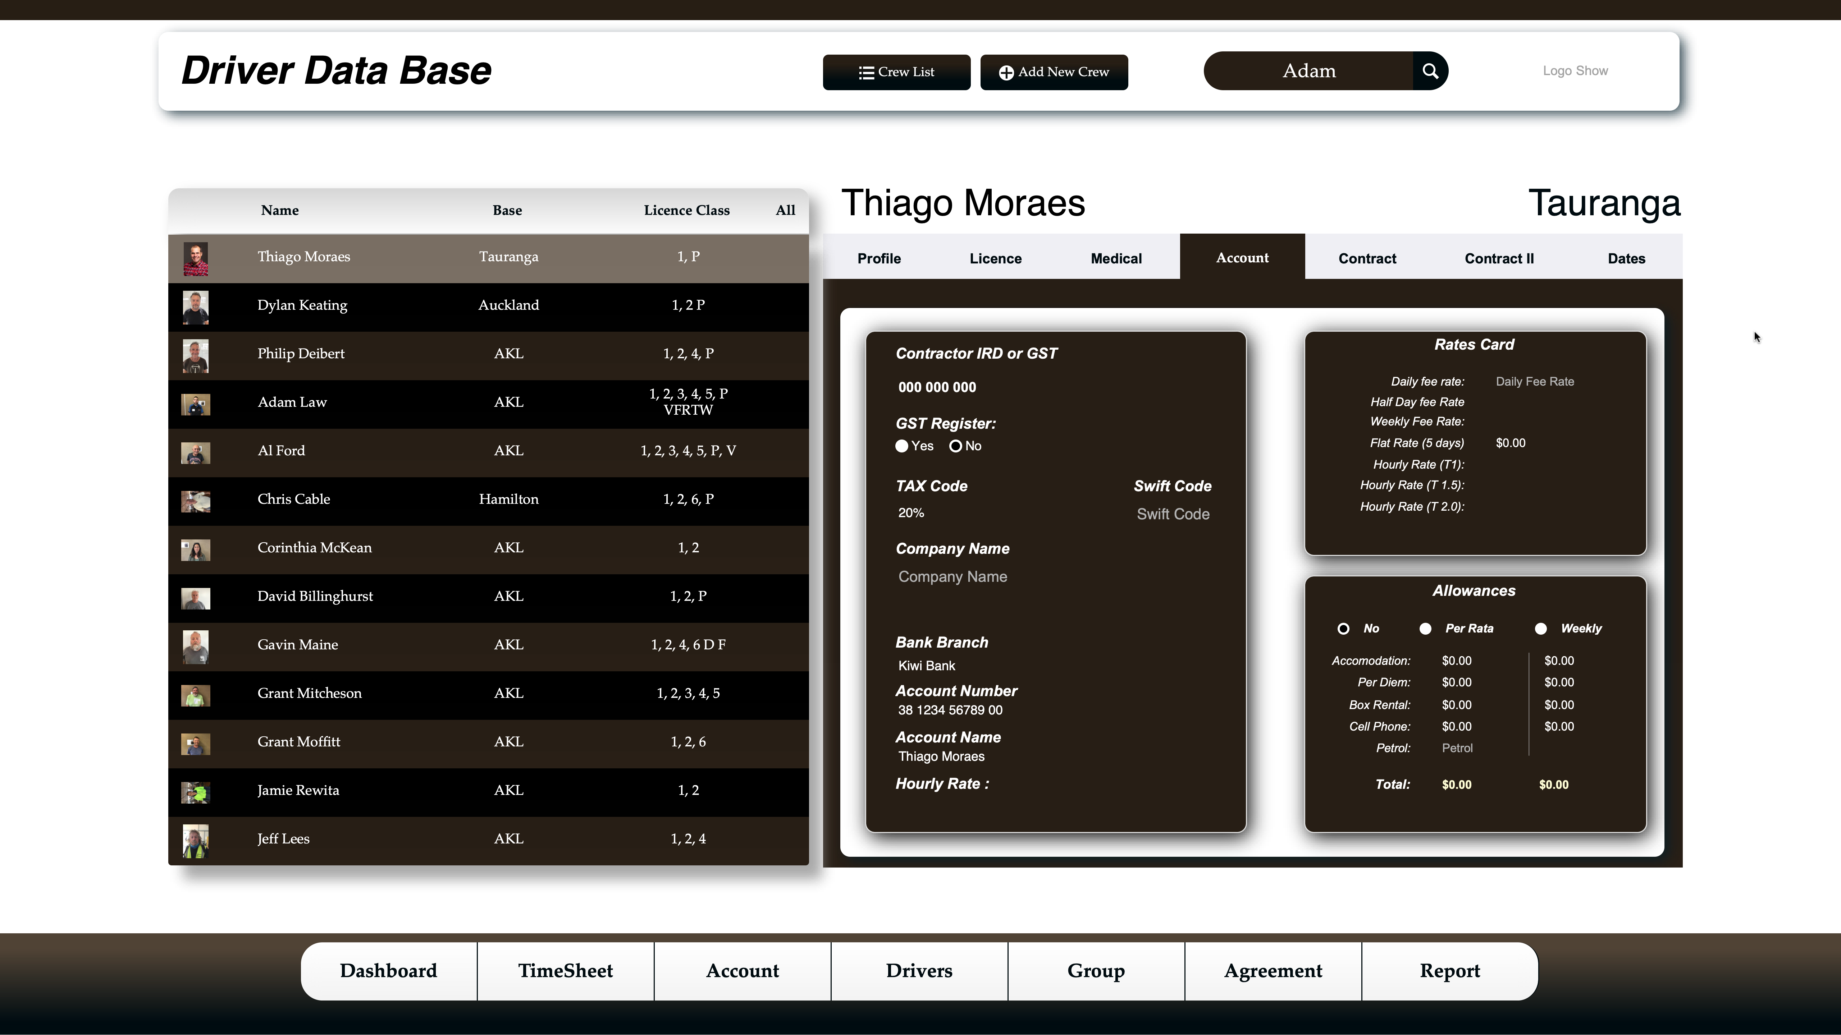This screenshot has width=1841, height=1035.
Task: Click the Company Name input field
Action: 953,576
